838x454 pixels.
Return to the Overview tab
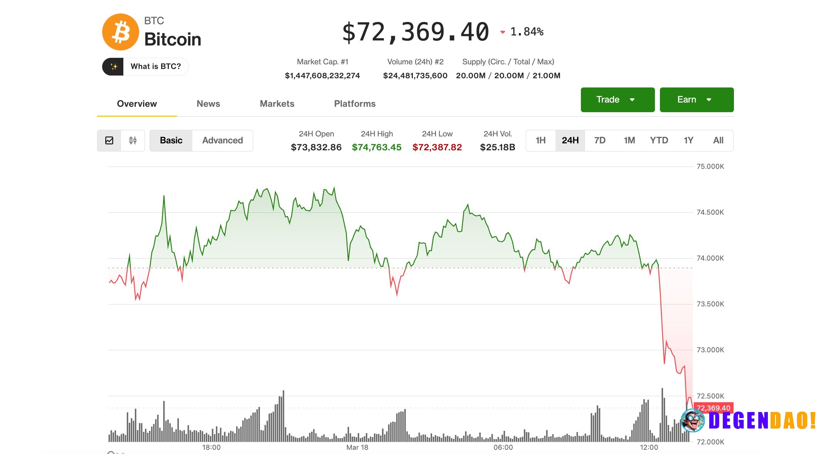pyautogui.click(x=136, y=104)
